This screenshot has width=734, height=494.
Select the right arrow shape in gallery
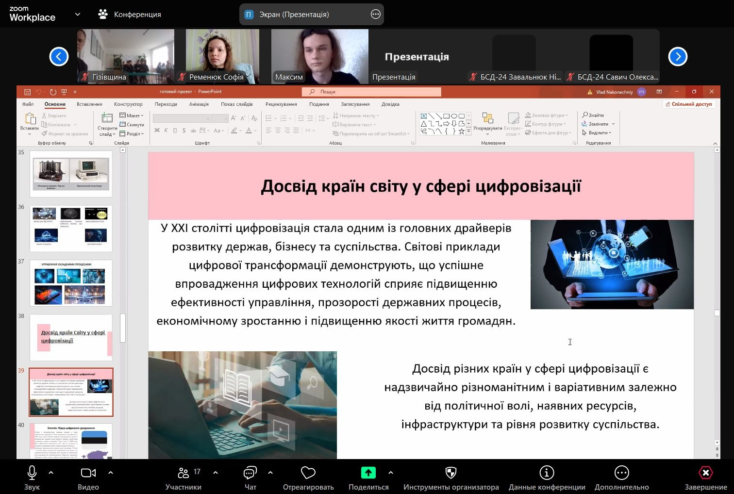(446, 124)
